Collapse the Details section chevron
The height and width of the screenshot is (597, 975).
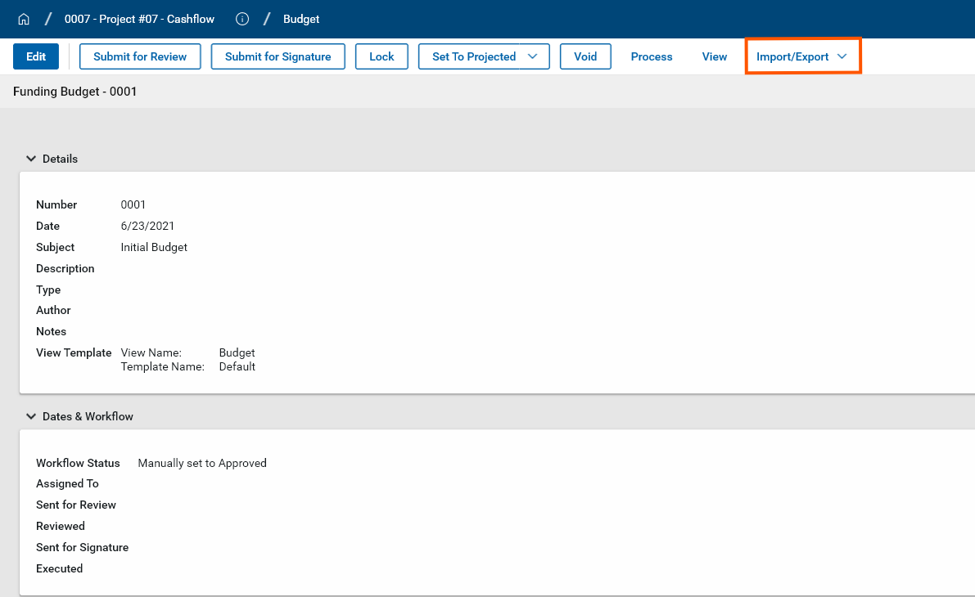point(31,159)
